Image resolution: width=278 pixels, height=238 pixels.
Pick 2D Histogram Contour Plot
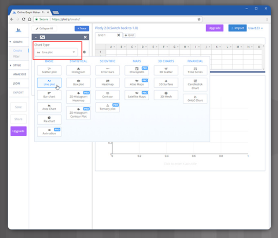[x=78, y=113]
